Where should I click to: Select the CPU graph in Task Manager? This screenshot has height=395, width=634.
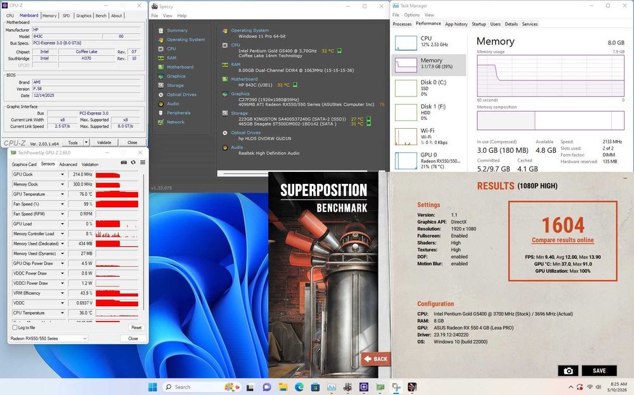[x=406, y=43]
